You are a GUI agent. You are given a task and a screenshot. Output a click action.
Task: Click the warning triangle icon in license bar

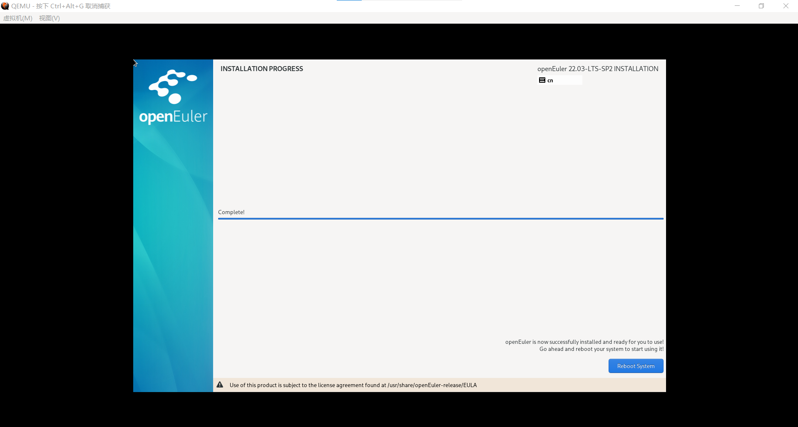pyautogui.click(x=220, y=385)
